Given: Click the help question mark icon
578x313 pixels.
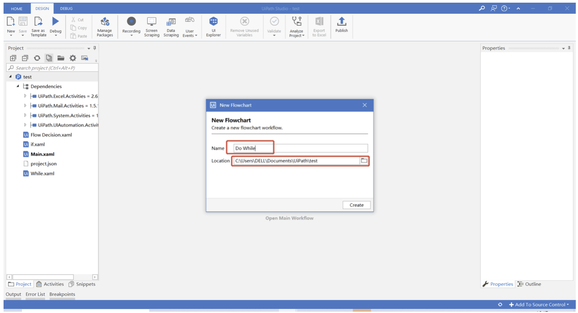Looking at the screenshot, I should [504, 8].
